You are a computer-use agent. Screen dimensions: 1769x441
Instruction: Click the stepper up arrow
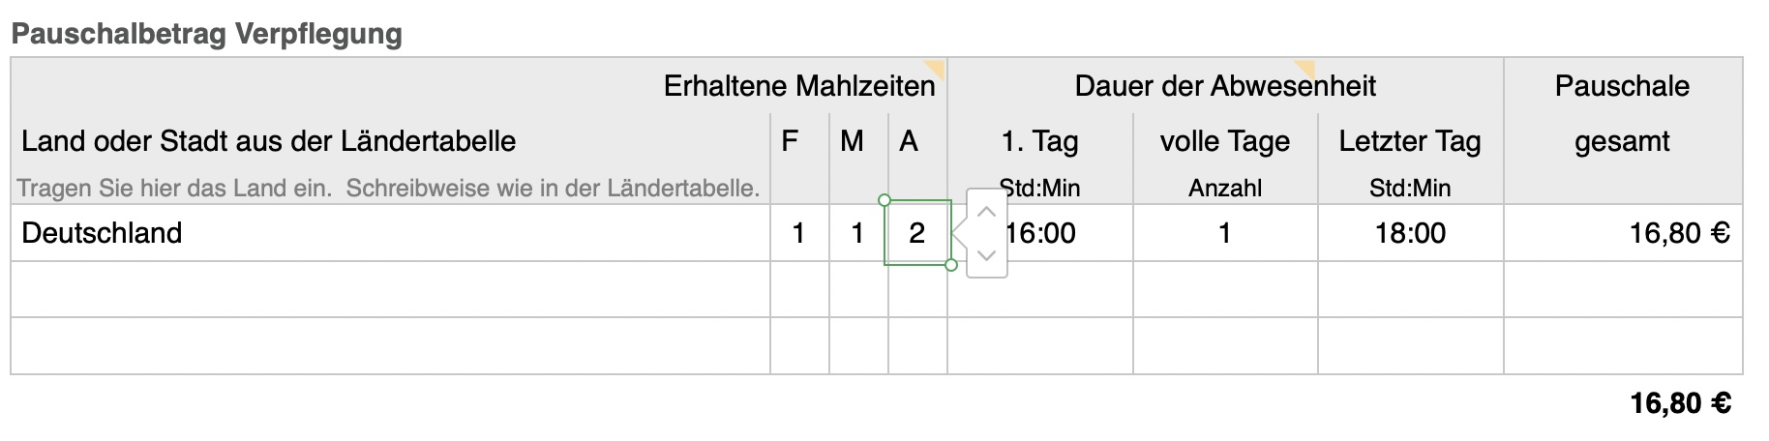click(x=986, y=212)
